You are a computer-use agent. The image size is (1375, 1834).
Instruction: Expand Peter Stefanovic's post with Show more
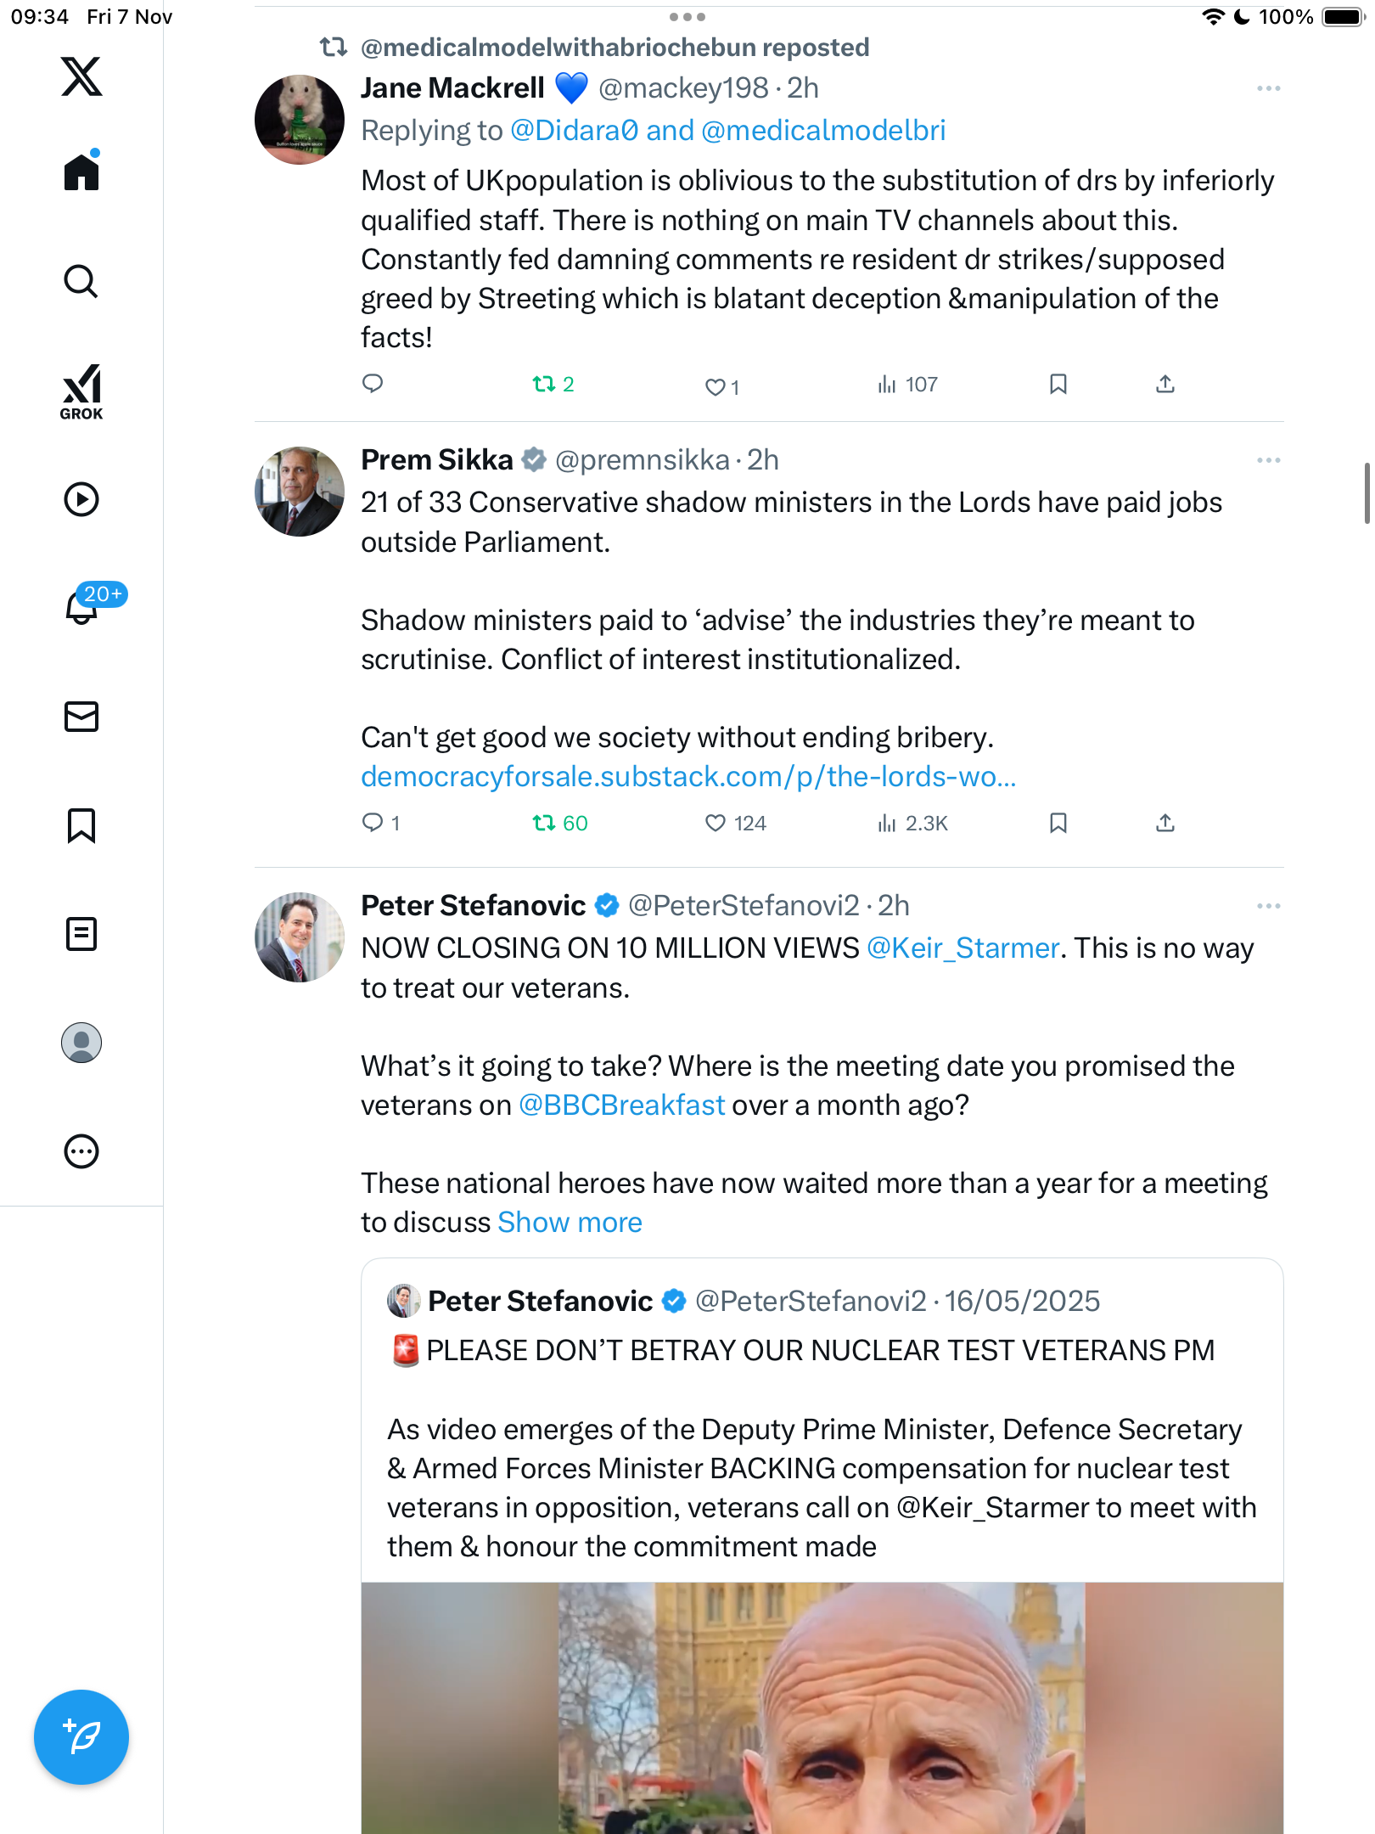pos(570,1223)
